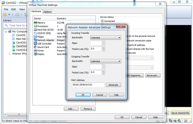Click Outgoing Kbps stepper arrows
The width and height of the screenshot is (193, 124).
tap(103, 67)
